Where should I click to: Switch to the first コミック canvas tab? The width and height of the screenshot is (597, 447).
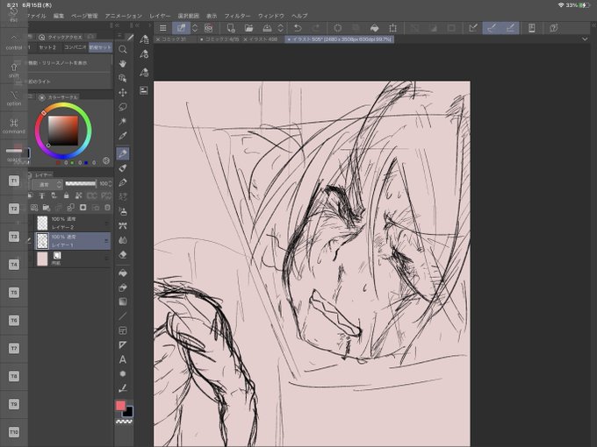(174, 39)
